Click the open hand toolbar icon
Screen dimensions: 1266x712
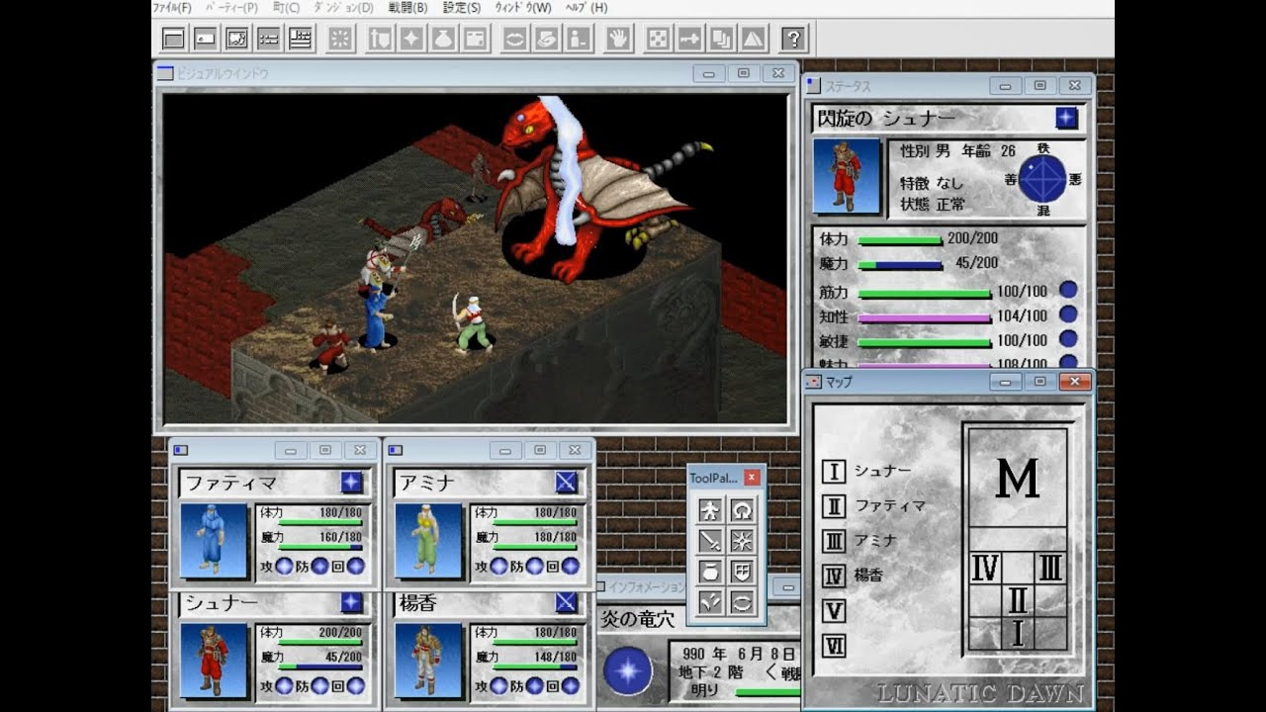pyautogui.click(x=619, y=40)
